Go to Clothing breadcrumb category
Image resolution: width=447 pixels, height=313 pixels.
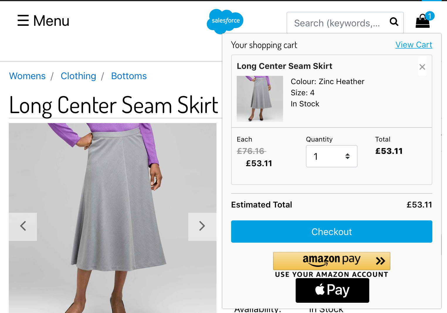[78, 76]
